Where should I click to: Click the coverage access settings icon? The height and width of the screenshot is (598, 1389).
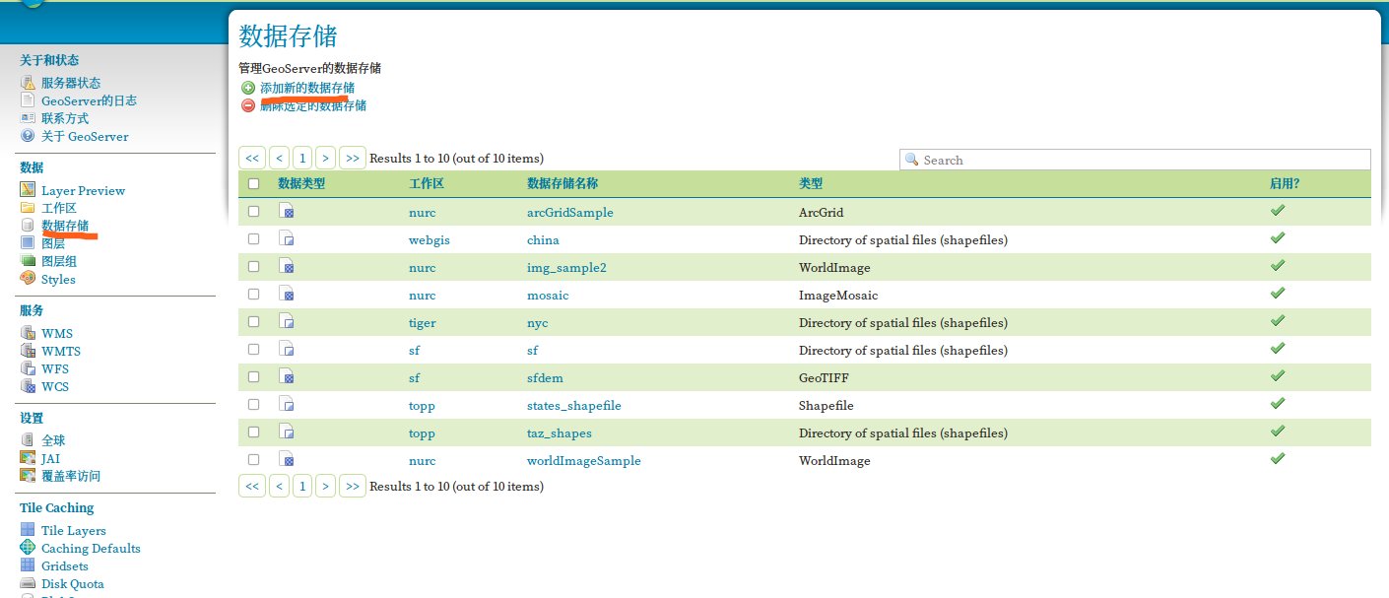28,476
